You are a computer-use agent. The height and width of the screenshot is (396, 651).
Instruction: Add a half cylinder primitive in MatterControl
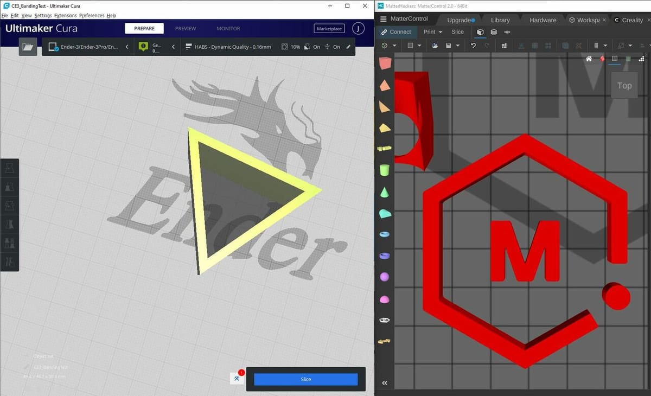click(385, 213)
